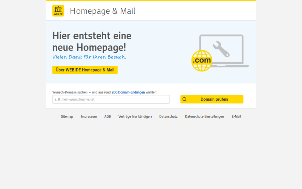The image size is (302, 189).
Task: Click the Homepage & Mail header title
Action: [103, 11]
